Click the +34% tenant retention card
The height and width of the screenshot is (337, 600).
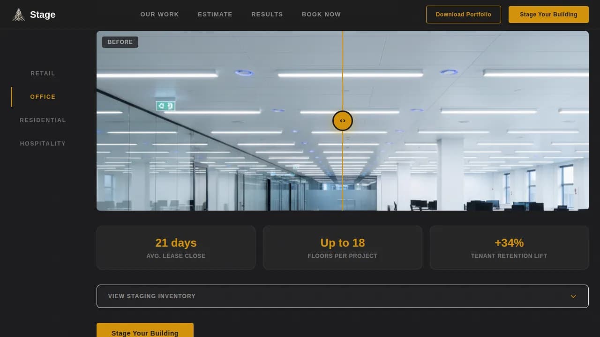click(x=509, y=248)
